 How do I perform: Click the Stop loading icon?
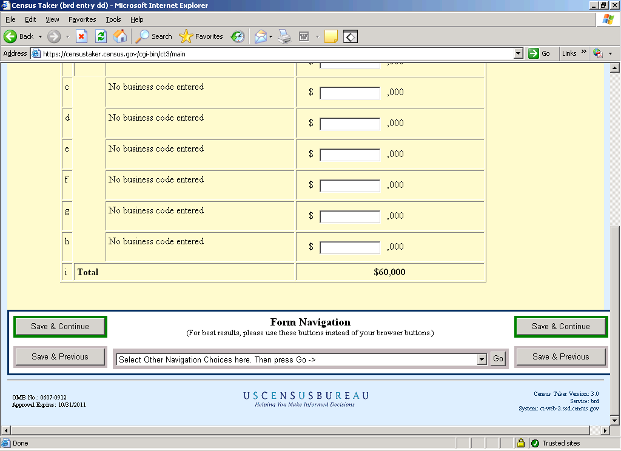coord(81,36)
